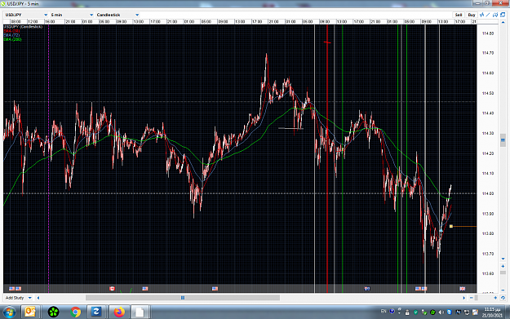Click the horizontal zoom out minus icon
510x319 pixels.
tap(472, 298)
